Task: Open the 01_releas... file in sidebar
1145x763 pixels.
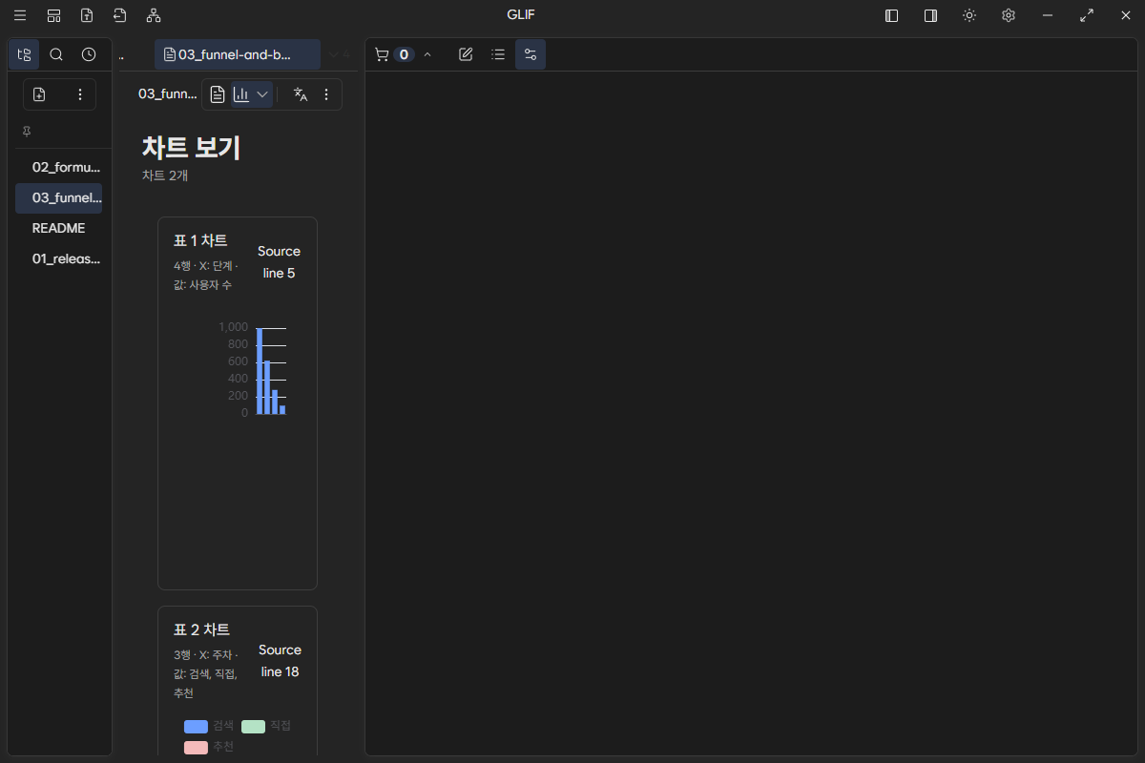Action: pyautogui.click(x=59, y=258)
